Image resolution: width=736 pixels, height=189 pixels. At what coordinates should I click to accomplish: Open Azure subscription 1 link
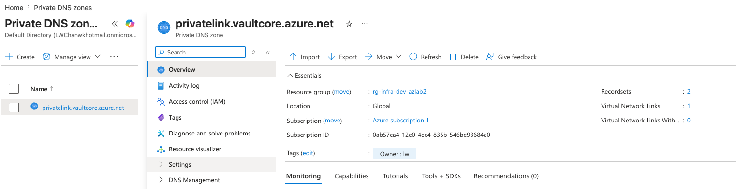tap(401, 121)
